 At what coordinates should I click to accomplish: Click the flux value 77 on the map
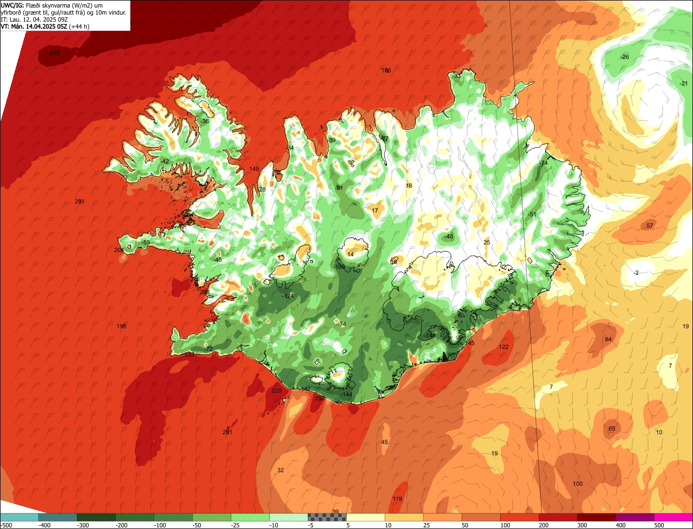pyautogui.click(x=385, y=139)
